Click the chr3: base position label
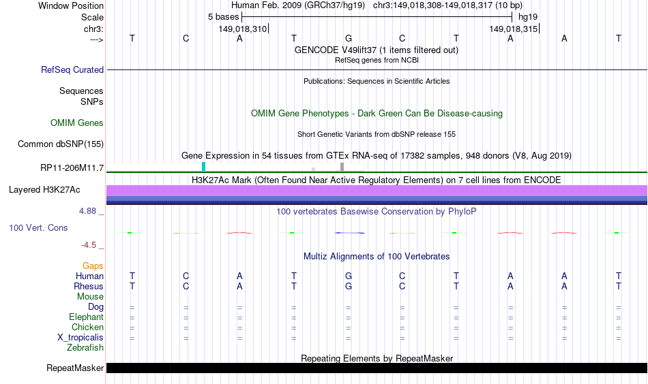Viewport: 648px width, 384px height. pyautogui.click(x=93, y=29)
